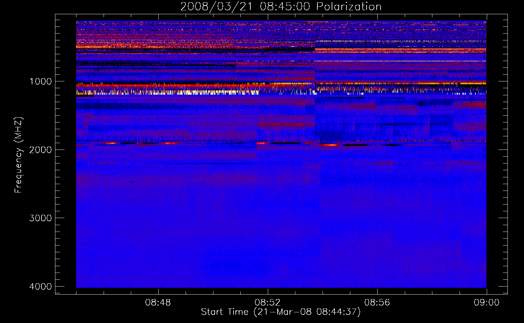The height and width of the screenshot is (323, 524).
Task: Select the 'Start Time (21-Mar-08 08:44:37)' label
Action: click(281, 312)
